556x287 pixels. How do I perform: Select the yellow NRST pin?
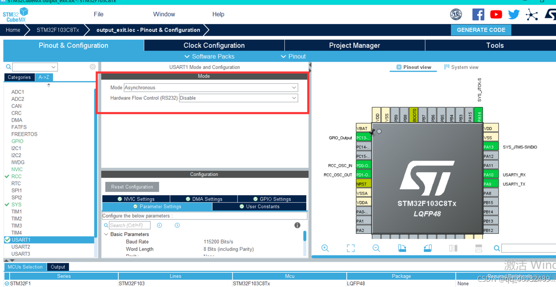[364, 184]
